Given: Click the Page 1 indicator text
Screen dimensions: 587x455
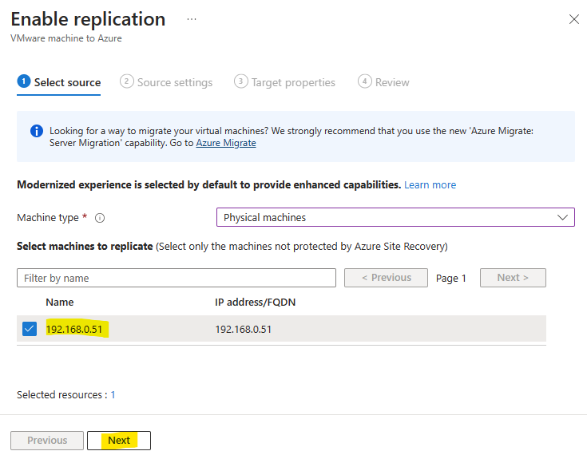Looking at the screenshot, I should (x=450, y=279).
